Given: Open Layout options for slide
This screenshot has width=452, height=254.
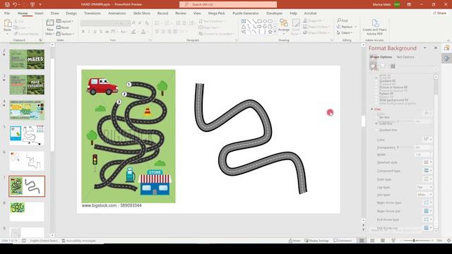Looking at the screenshot, I should pos(65,21).
